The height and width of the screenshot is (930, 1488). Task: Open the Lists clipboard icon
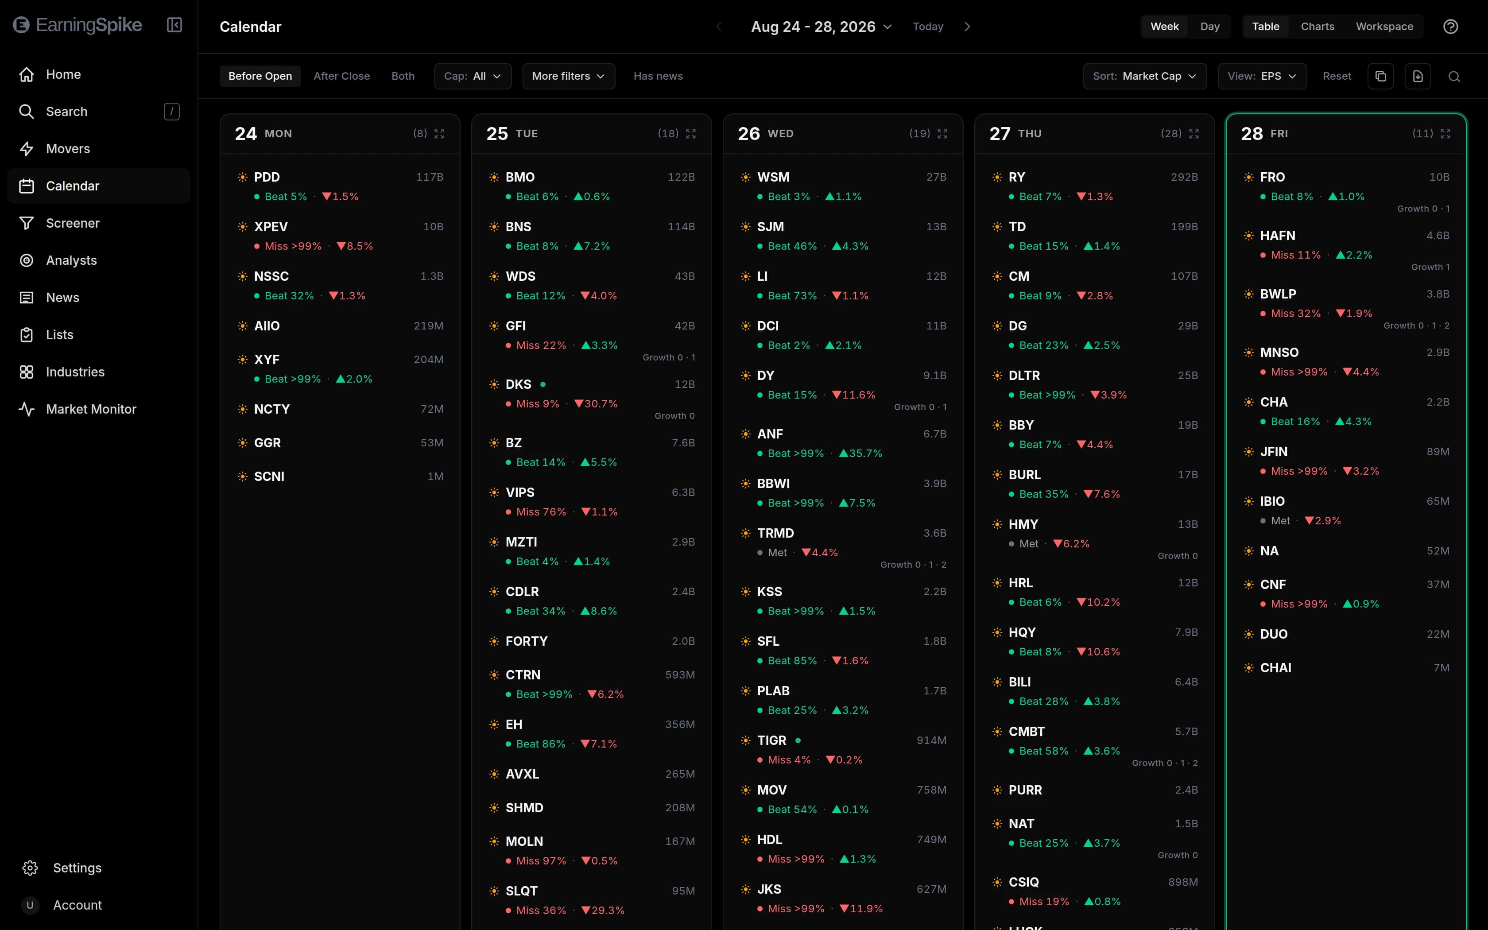tap(27, 335)
